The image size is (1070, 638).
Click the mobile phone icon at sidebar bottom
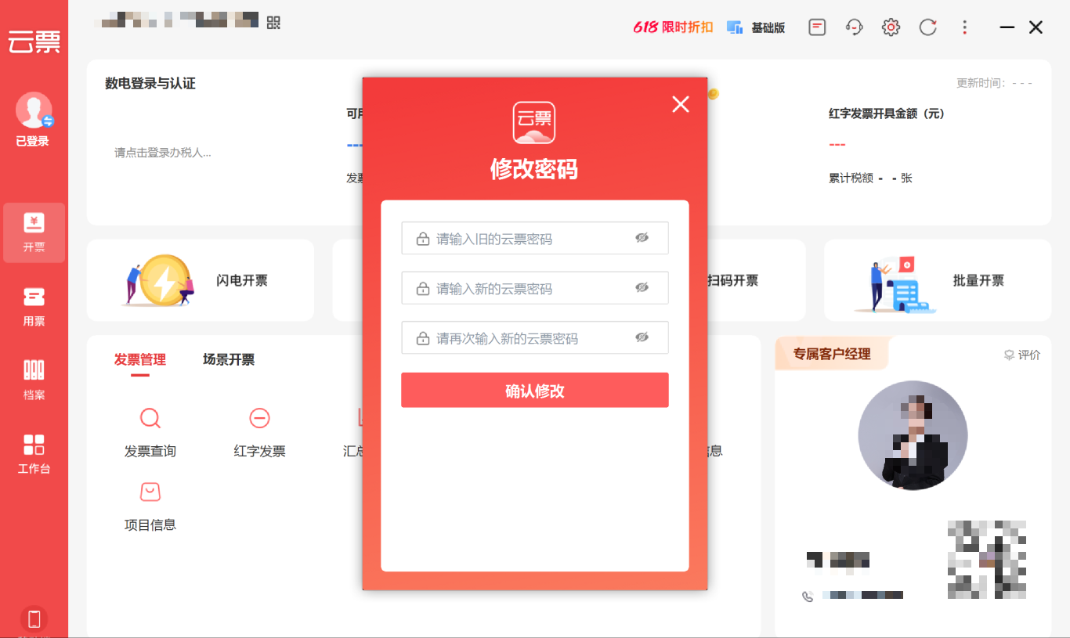[x=34, y=619]
